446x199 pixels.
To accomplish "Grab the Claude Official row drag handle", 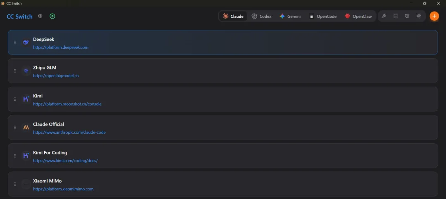I will click(15, 127).
